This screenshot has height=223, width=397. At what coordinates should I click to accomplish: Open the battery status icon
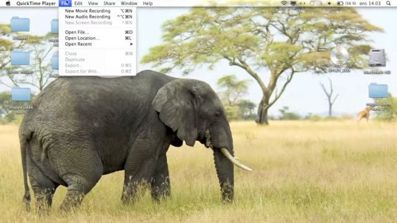(340, 3)
